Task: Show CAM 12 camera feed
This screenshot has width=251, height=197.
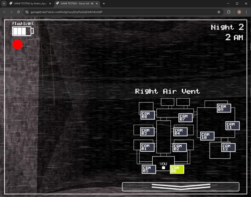Action: (x=229, y=147)
